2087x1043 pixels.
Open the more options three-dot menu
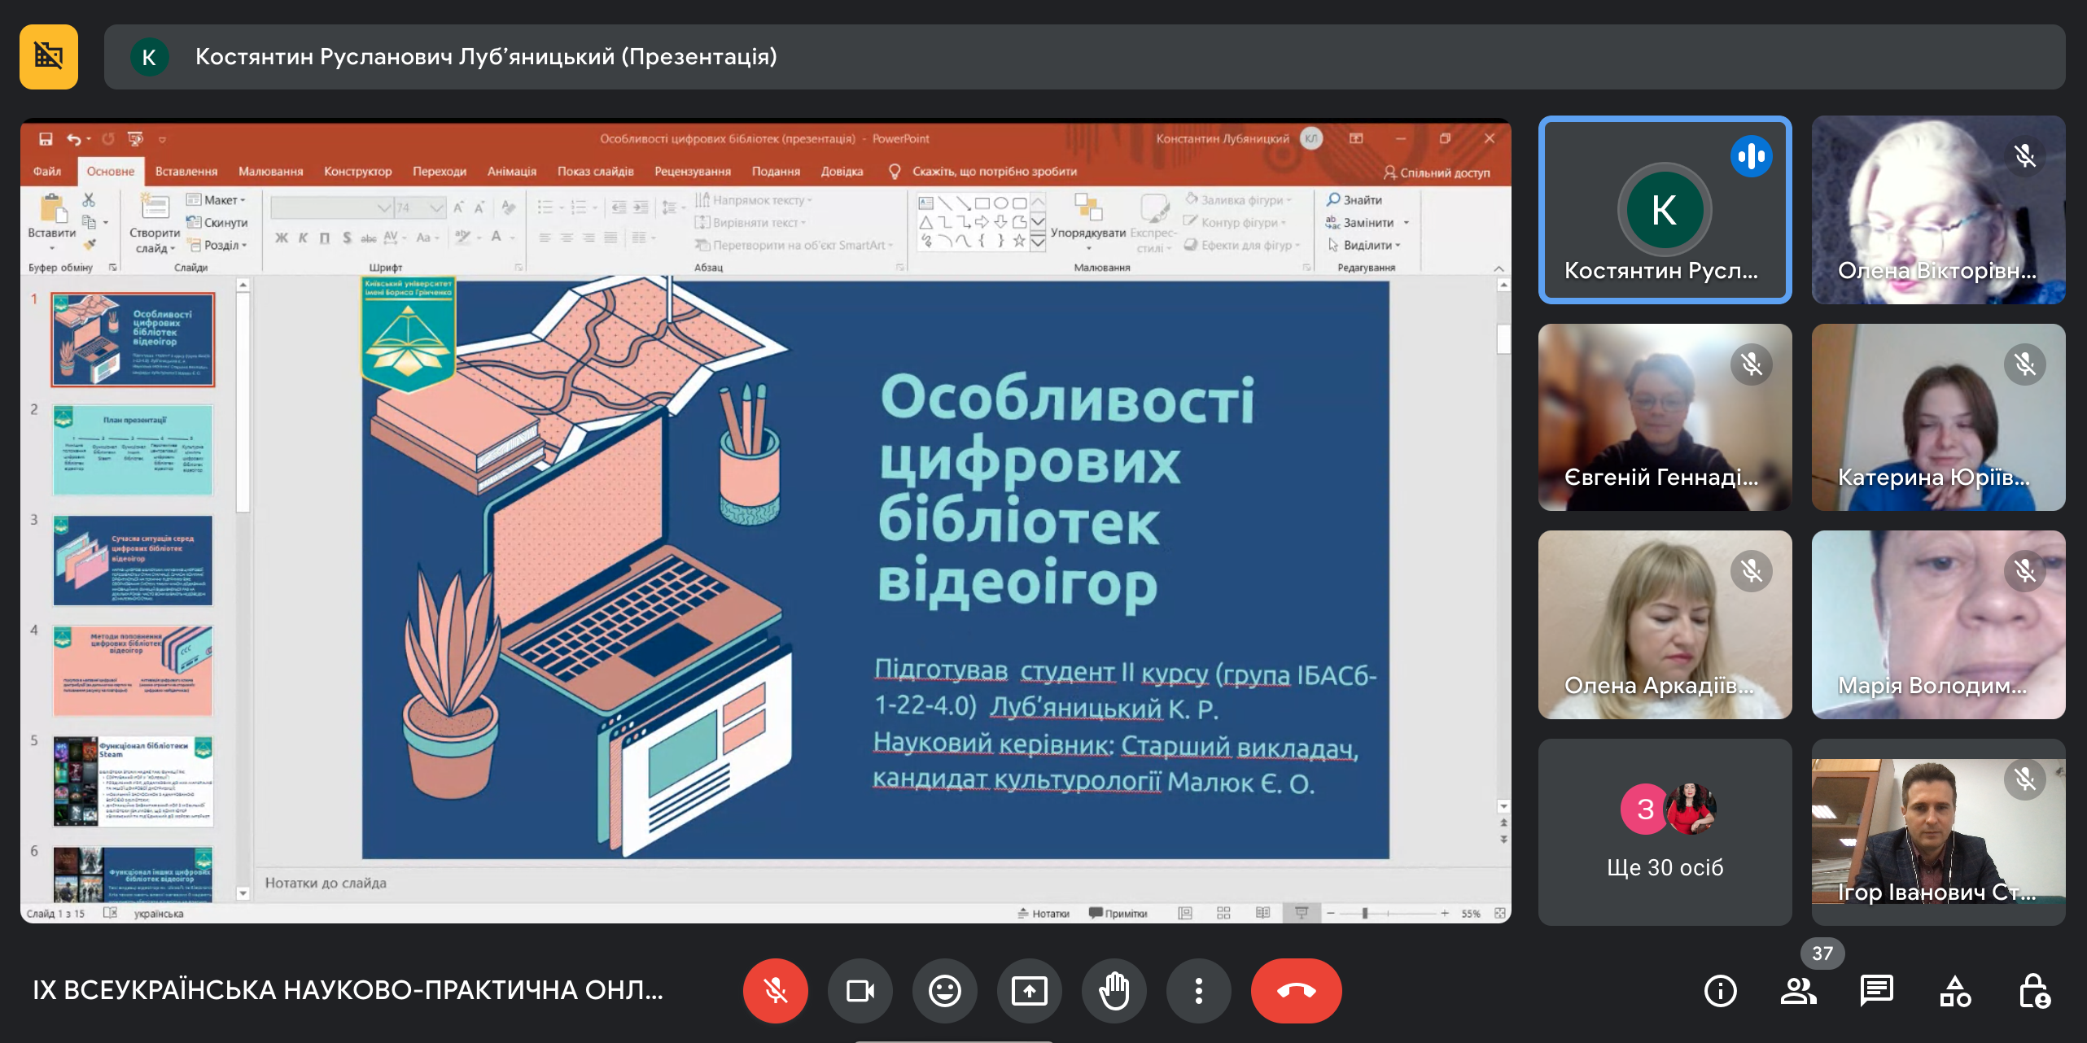point(1198,990)
